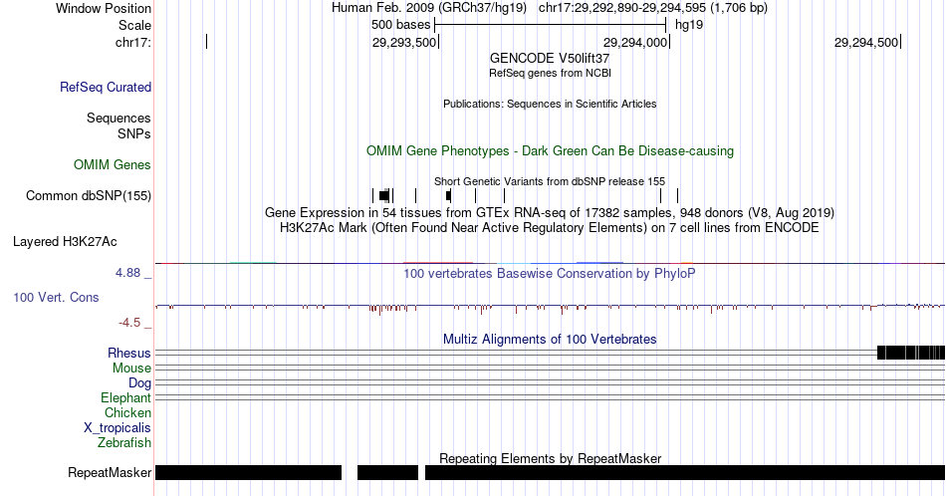This screenshot has height=496, width=946.
Task: Open the 100 Vert. Cons track label
Action: pos(56,297)
